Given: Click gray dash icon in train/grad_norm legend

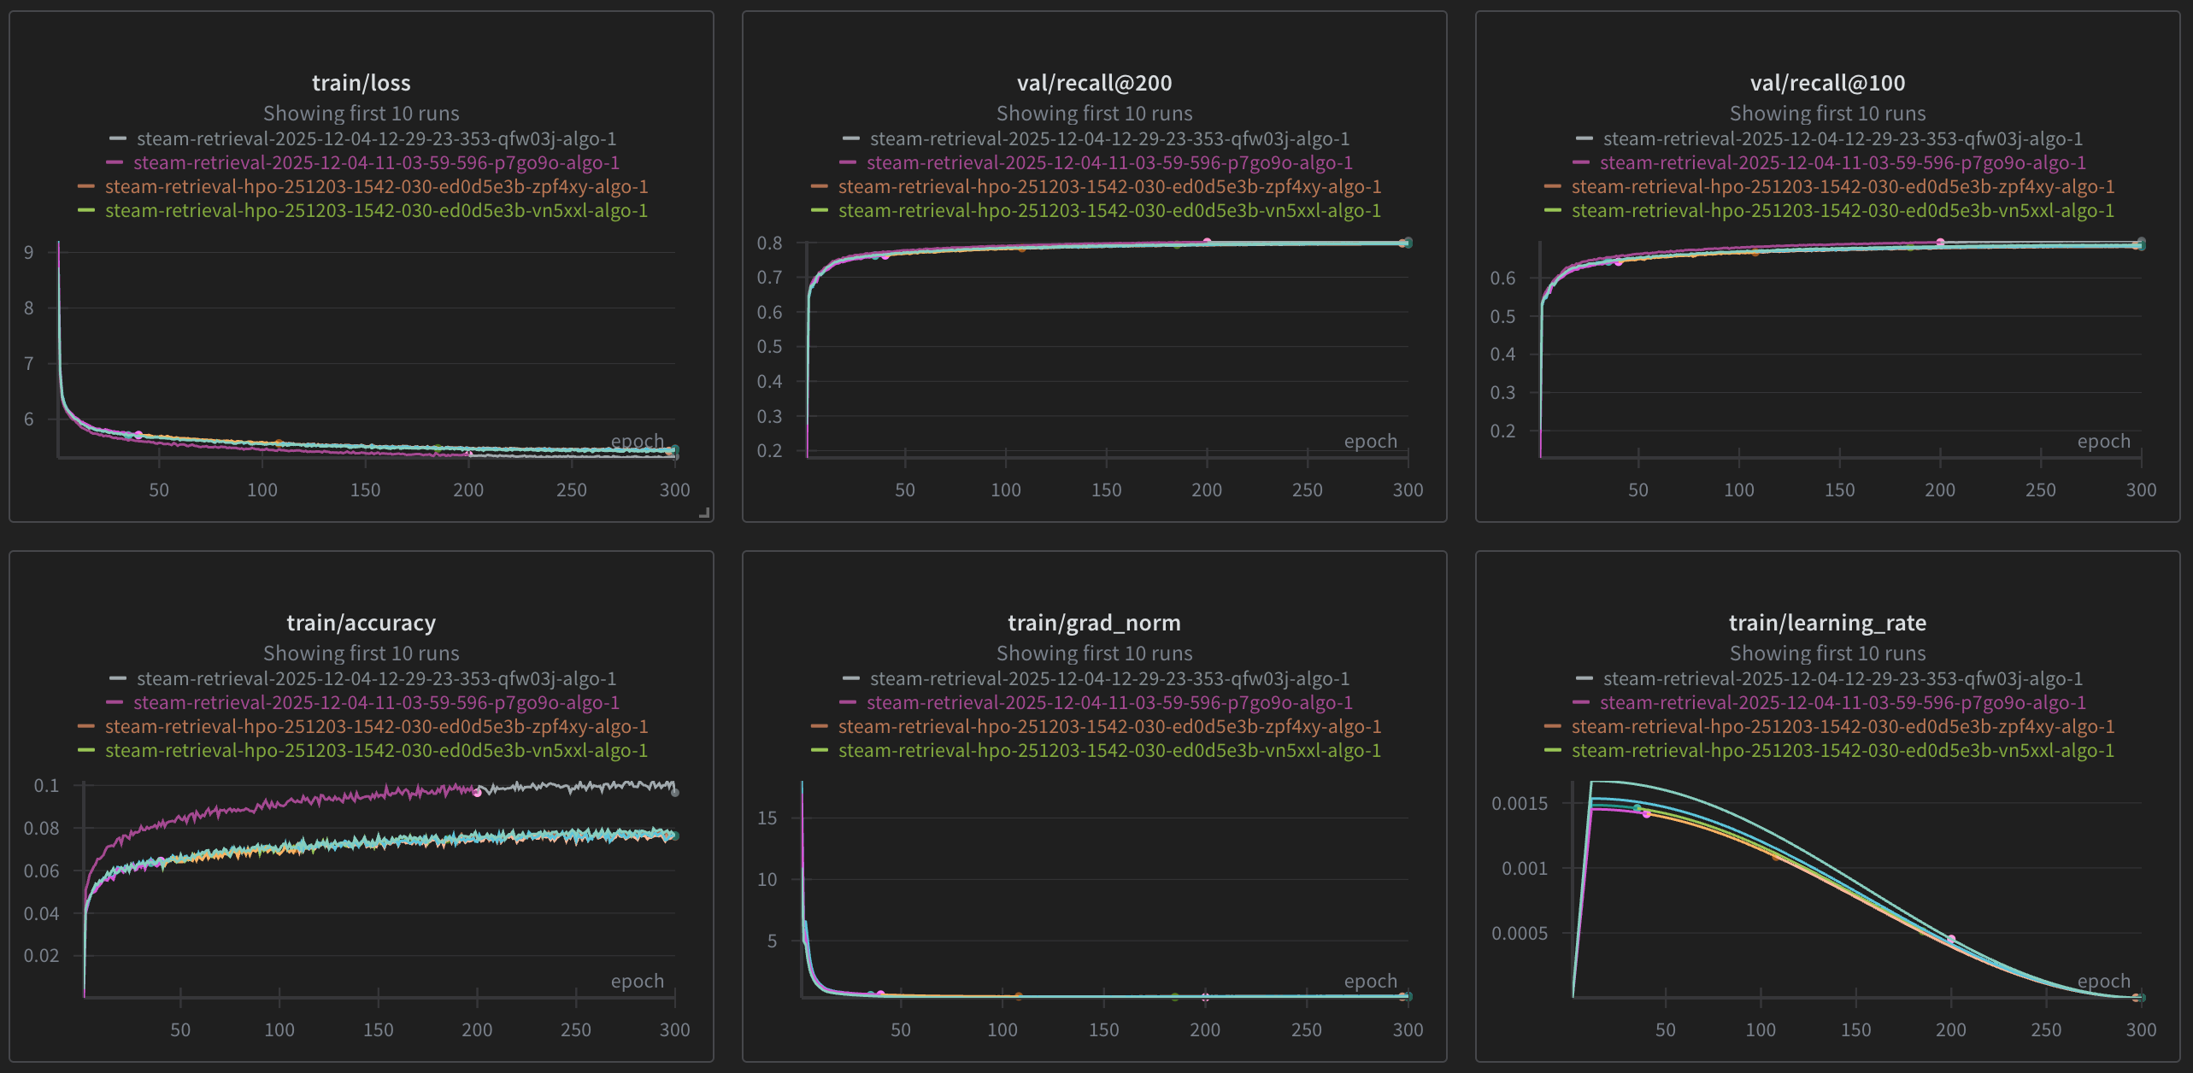Looking at the screenshot, I should click(854, 678).
